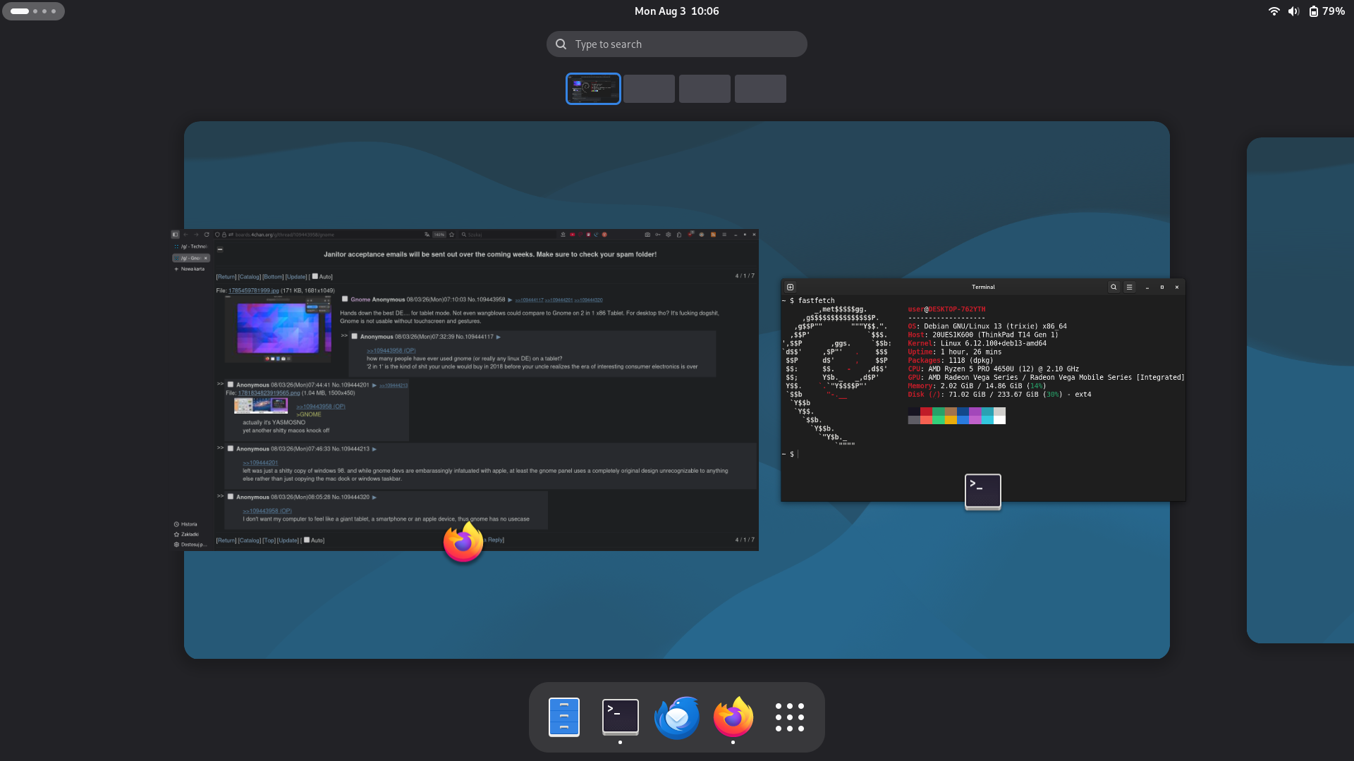
Task: Launch Terminal from the dock
Action: click(x=621, y=717)
